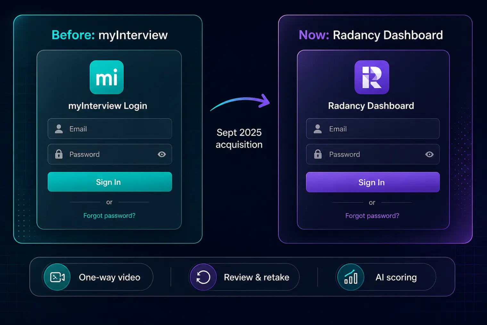Image resolution: width=487 pixels, height=325 pixels.
Task: Click the 'Before: myInterview' heading
Action: (x=110, y=35)
